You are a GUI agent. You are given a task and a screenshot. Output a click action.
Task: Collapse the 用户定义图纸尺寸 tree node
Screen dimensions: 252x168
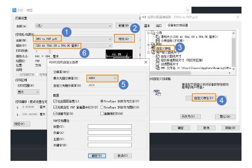149,52
